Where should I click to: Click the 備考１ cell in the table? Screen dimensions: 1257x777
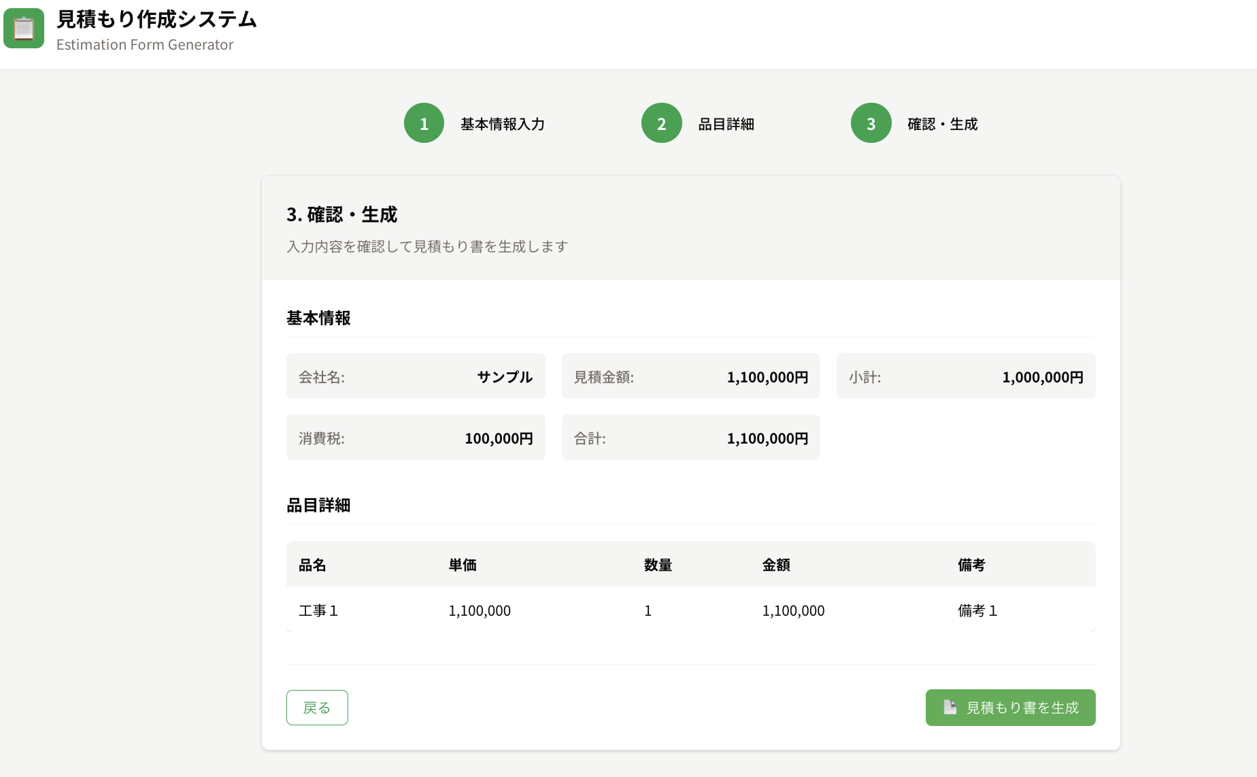977,610
